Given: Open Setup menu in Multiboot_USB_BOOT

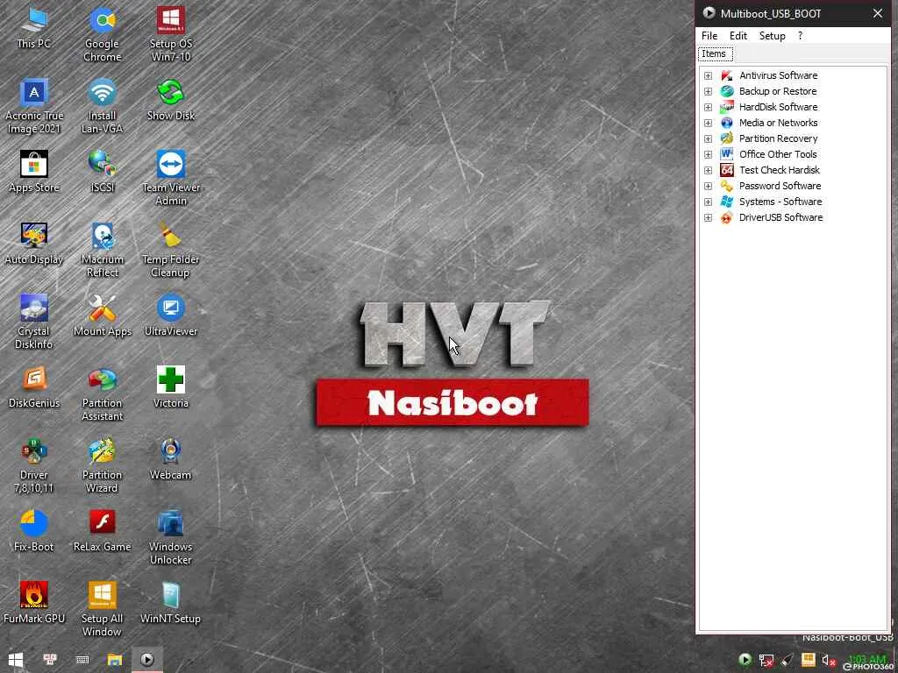Looking at the screenshot, I should coord(772,35).
